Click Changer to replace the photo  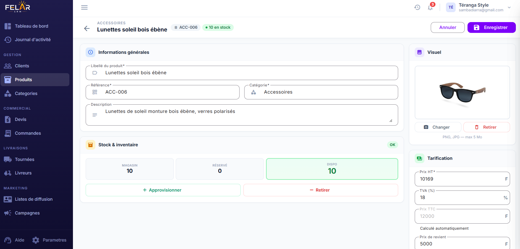438,127
